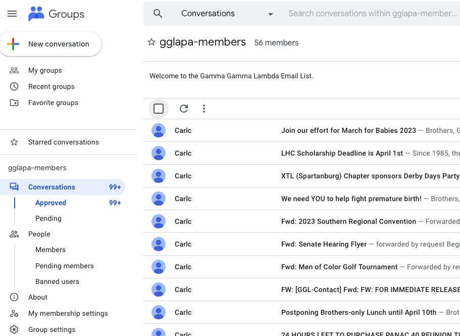Image resolution: width=460 pixels, height=336 pixels.
Task: Star the gglapa-members group as favorite
Action: [x=151, y=42]
